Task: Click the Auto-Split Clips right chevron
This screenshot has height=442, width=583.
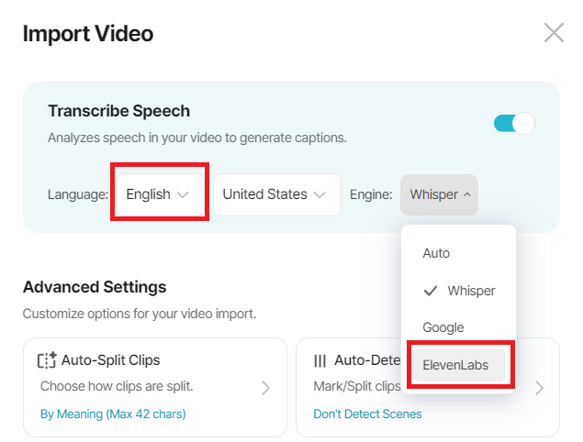Action: (265, 388)
